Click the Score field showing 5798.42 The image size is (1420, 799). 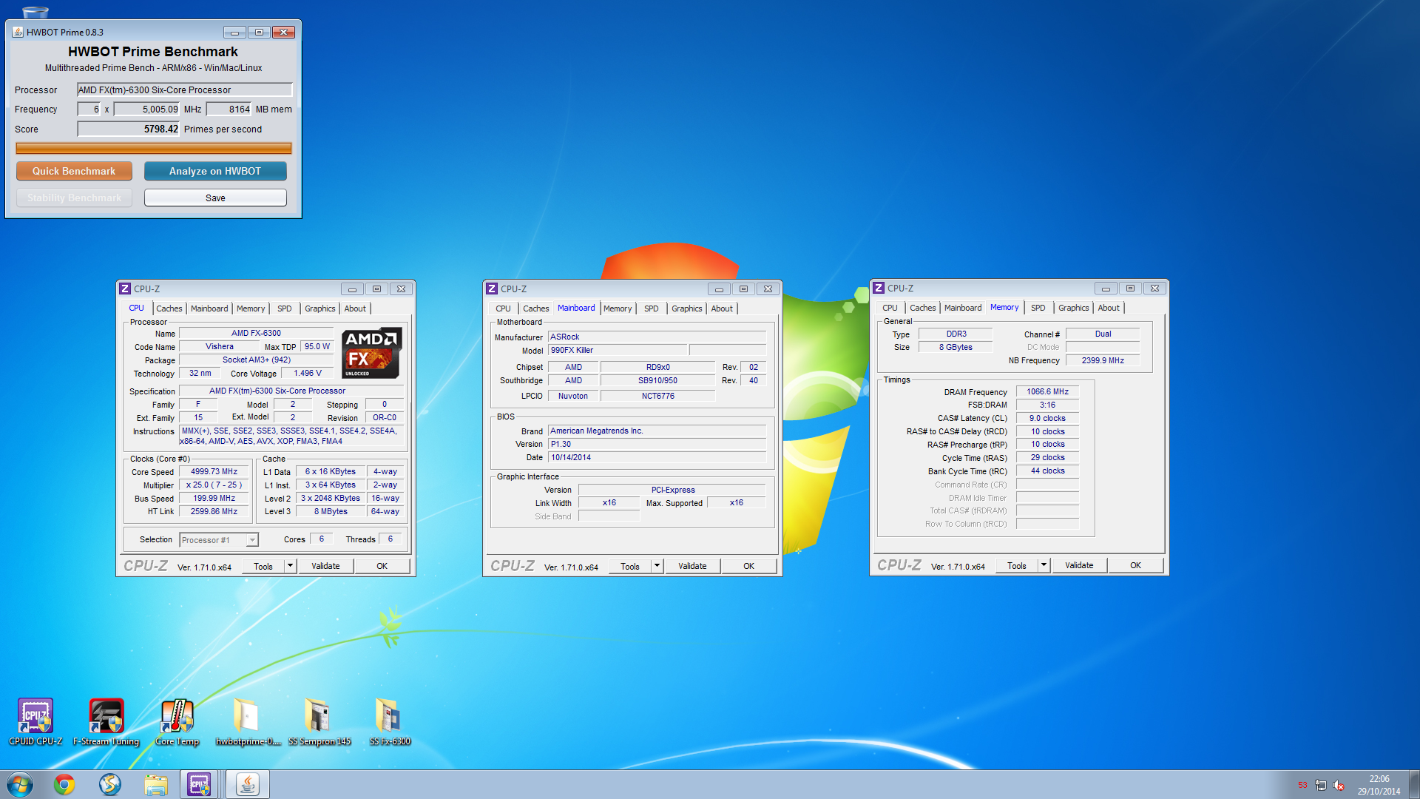tap(129, 129)
